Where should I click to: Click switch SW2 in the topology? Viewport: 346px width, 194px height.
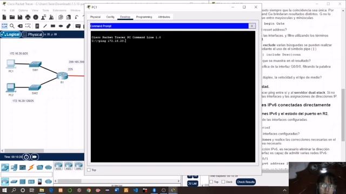35,87
